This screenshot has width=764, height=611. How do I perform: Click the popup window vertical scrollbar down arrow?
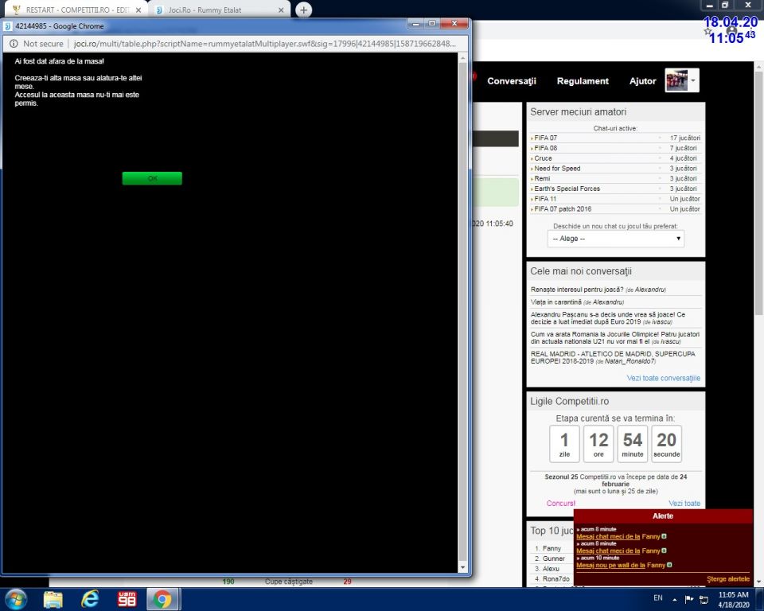pyautogui.click(x=463, y=567)
